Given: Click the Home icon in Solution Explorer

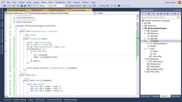Looking at the screenshot, I should point(149,14).
